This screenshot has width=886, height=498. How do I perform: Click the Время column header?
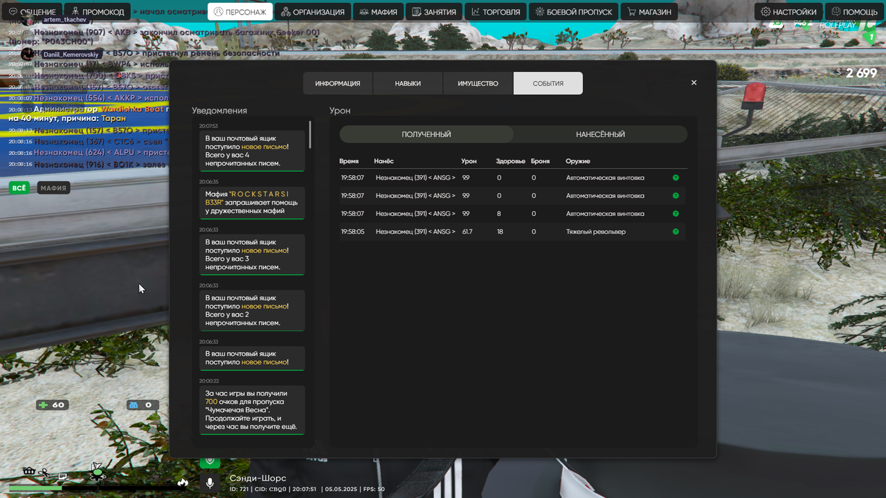coord(349,161)
